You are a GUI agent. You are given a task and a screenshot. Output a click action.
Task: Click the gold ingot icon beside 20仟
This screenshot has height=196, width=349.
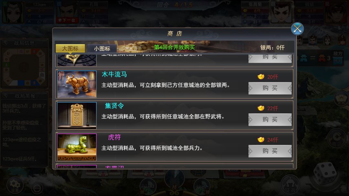click(261, 77)
